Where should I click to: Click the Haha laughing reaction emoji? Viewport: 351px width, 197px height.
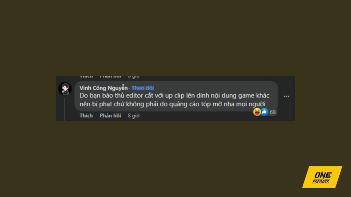pyautogui.click(x=257, y=112)
